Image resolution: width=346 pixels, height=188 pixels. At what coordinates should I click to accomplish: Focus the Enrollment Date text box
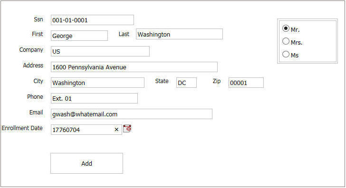[x=86, y=130]
